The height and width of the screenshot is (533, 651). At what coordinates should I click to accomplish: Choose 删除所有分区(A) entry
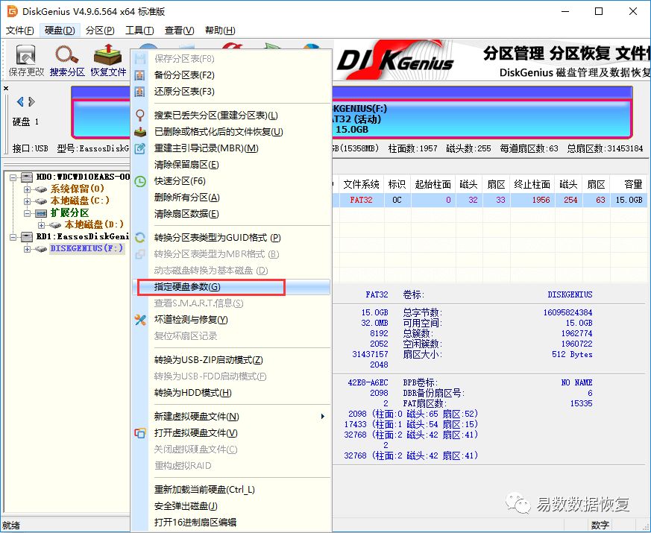coord(231,198)
